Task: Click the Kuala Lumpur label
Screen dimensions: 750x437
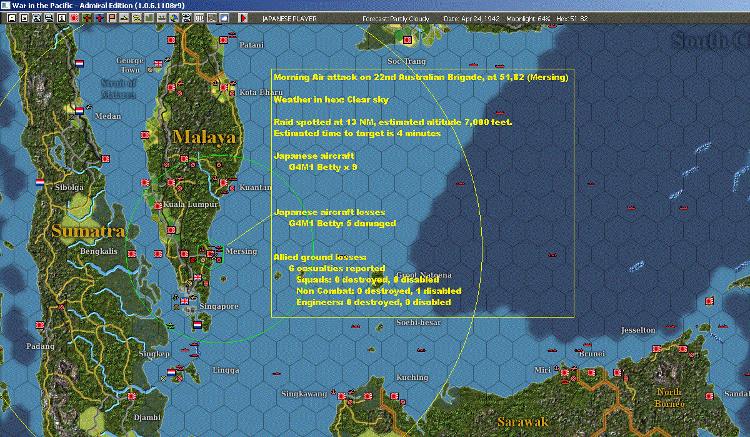Action: click(x=191, y=204)
